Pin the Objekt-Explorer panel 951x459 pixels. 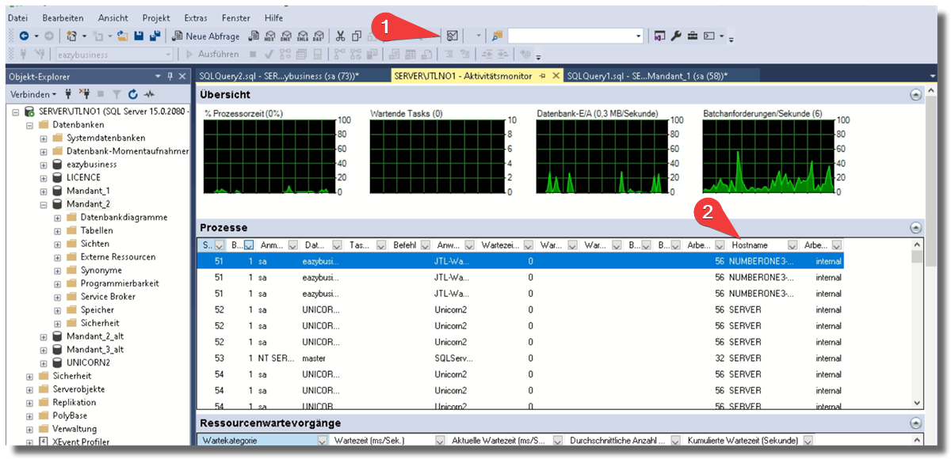point(170,77)
